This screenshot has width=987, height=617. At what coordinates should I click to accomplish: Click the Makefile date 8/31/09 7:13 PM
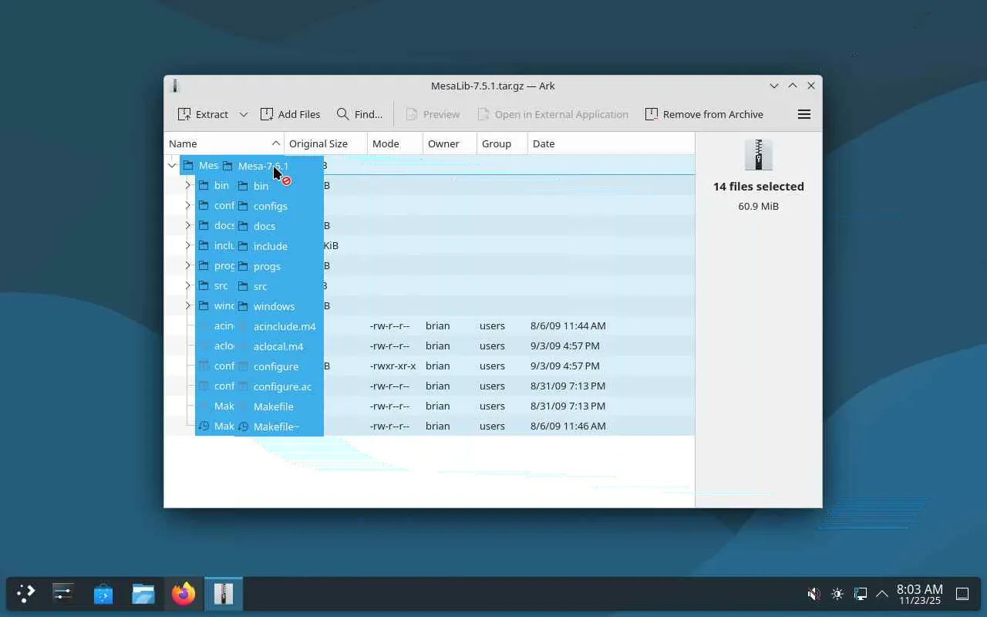point(568,406)
